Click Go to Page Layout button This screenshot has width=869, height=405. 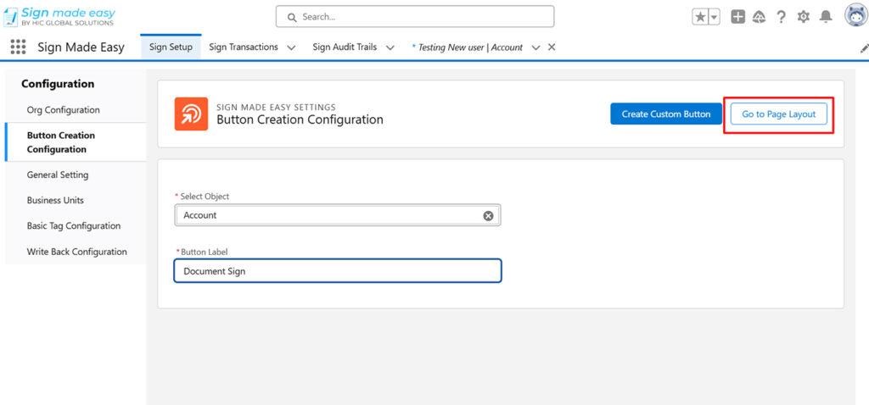779,114
